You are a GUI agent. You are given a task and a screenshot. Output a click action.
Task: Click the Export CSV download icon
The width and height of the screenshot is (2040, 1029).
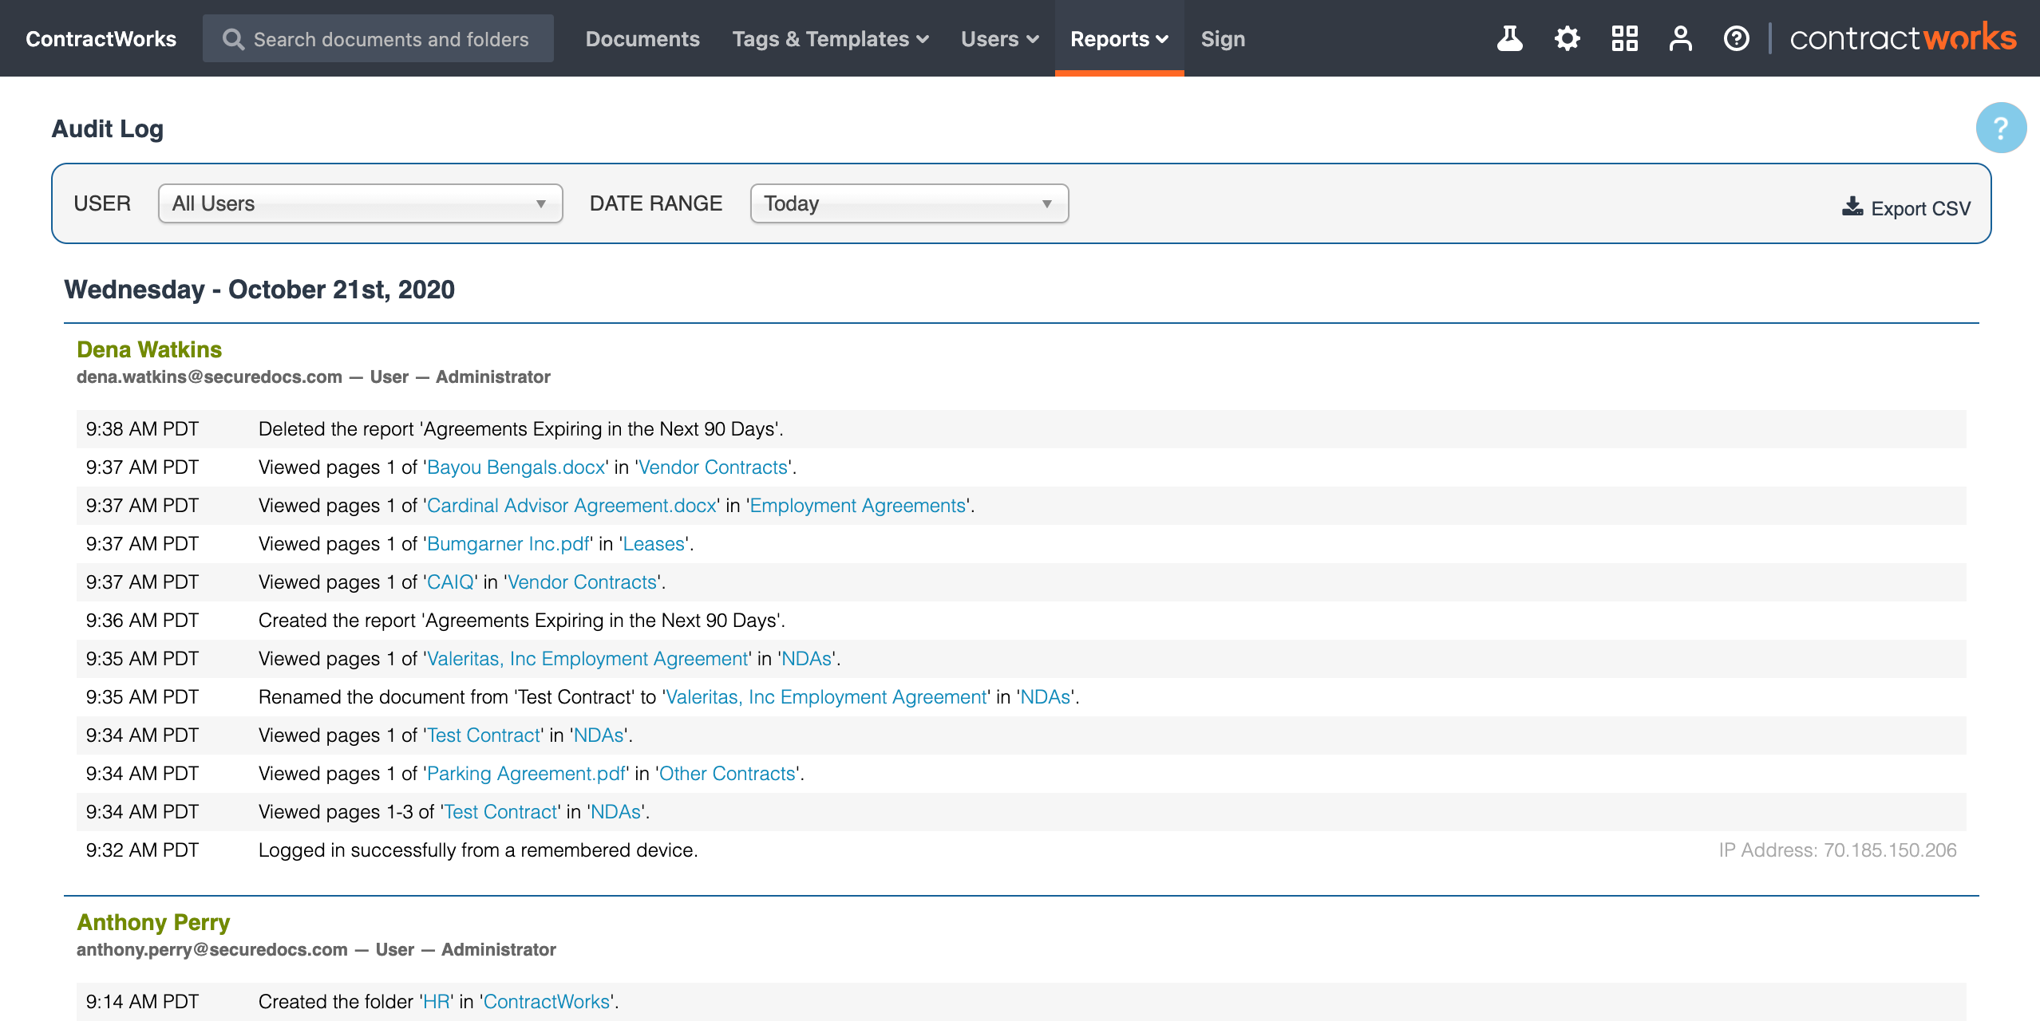tap(1852, 207)
